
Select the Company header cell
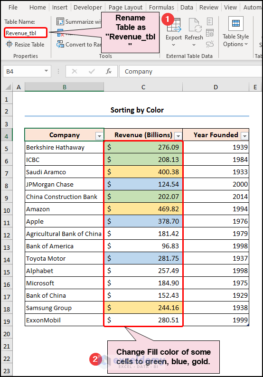click(x=64, y=135)
